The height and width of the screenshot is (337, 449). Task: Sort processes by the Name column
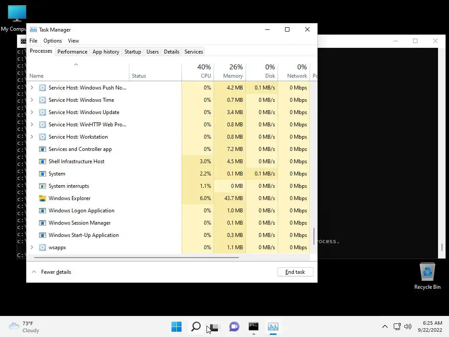(78, 72)
